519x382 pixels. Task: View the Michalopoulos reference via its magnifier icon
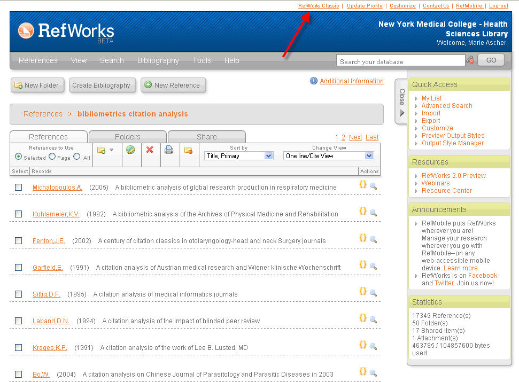[374, 186]
